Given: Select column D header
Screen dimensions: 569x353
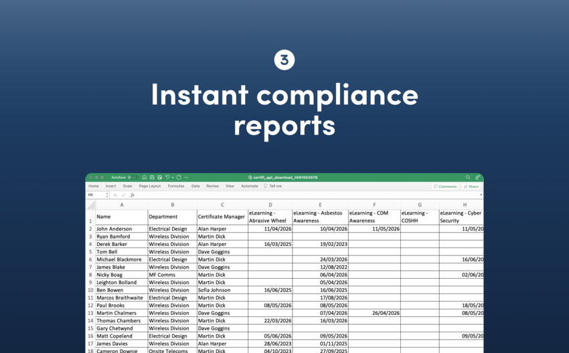Looking at the screenshot, I should tap(270, 205).
